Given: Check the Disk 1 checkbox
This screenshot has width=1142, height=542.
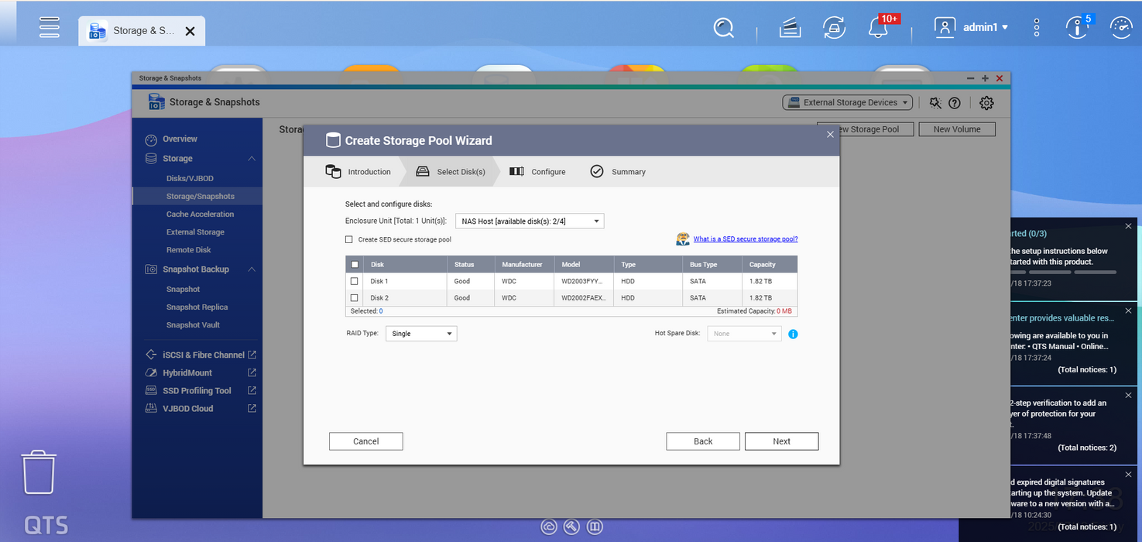Looking at the screenshot, I should pos(355,281).
